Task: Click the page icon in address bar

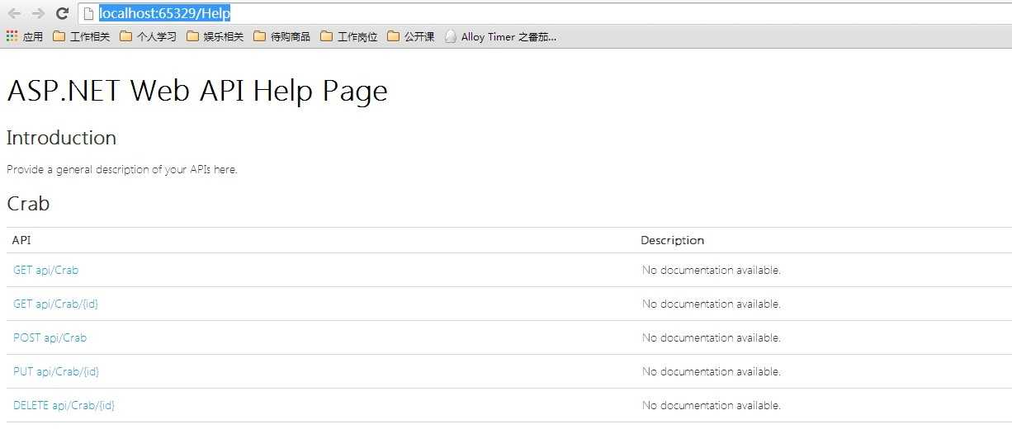Action: pos(89,13)
